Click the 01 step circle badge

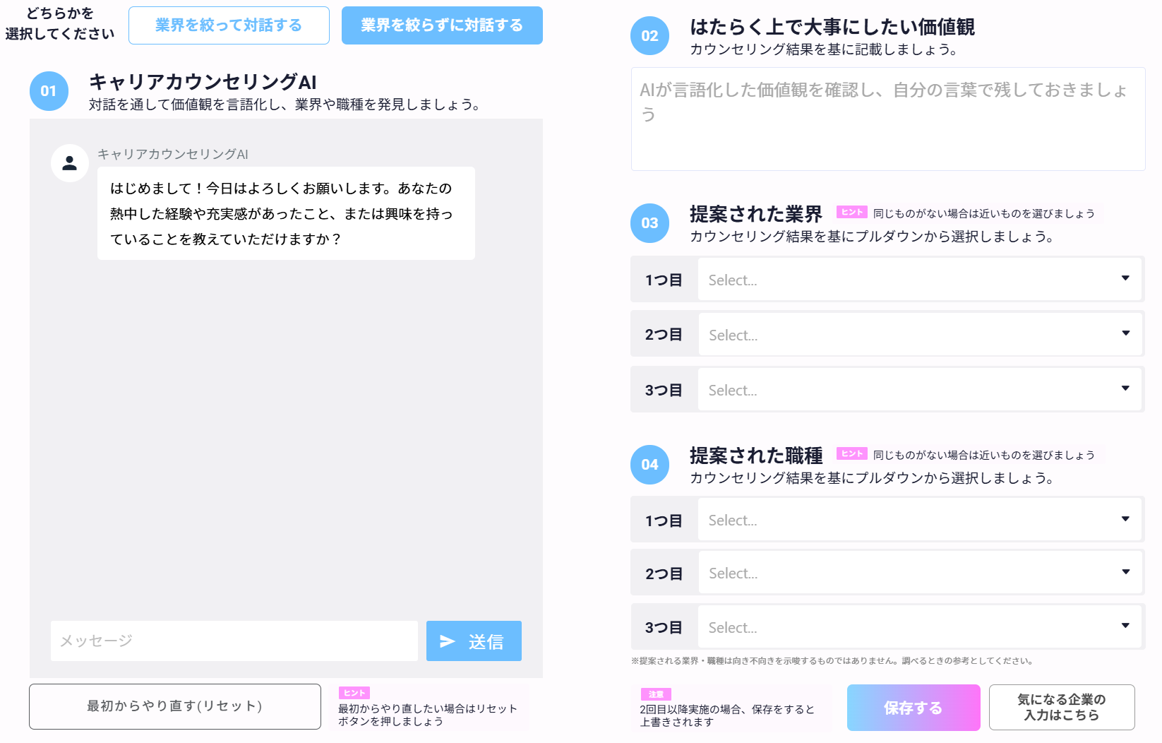pos(49,91)
